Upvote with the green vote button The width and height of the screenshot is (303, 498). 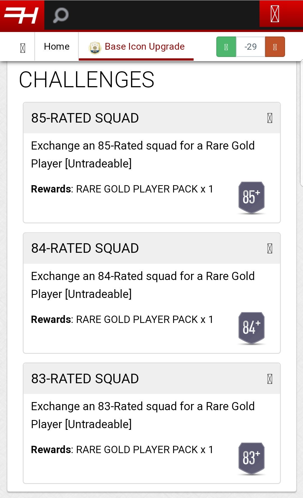pos(226,47)
